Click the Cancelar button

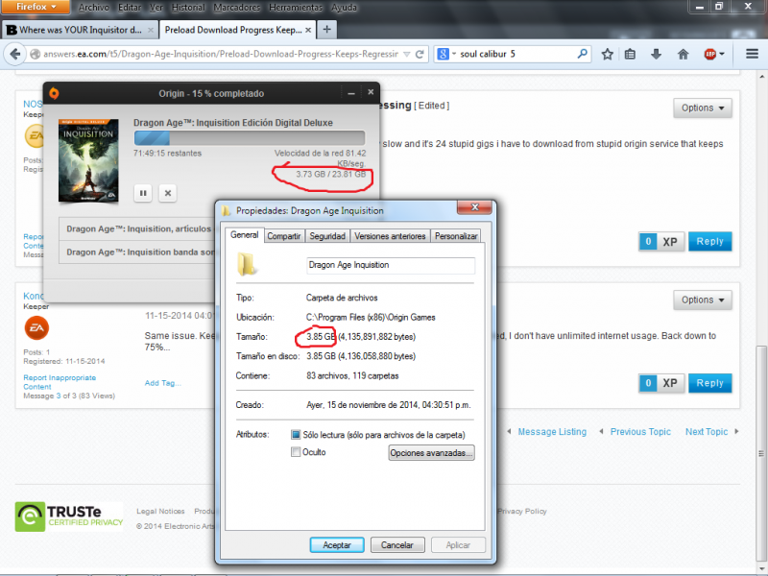click(397, 544)
